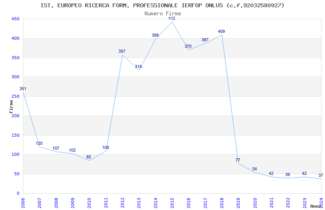Click the 2020 x-axis year label
325x210 pixels.
coord(255,203)
